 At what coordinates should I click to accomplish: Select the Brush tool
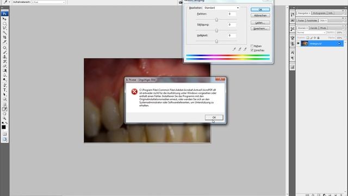coord(4,52)
